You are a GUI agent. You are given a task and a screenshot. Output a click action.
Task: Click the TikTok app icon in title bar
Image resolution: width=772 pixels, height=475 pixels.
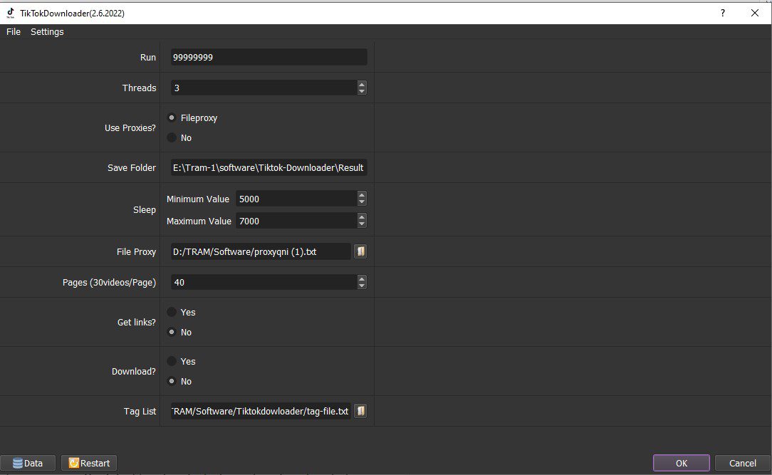(x=11, y=13)
